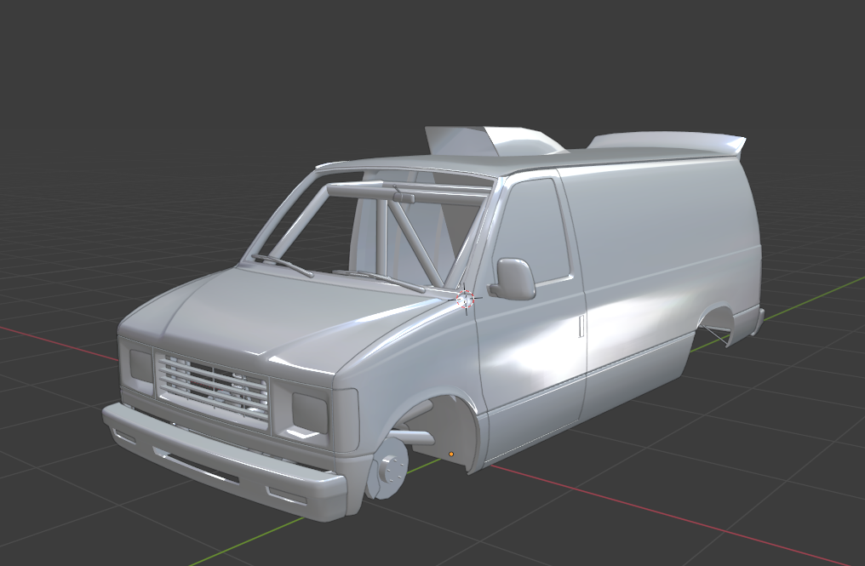Click the diagonal roll cage bar
Viewport: 865px width, 566px height.
pyautogui.click(x=415, y=241)
